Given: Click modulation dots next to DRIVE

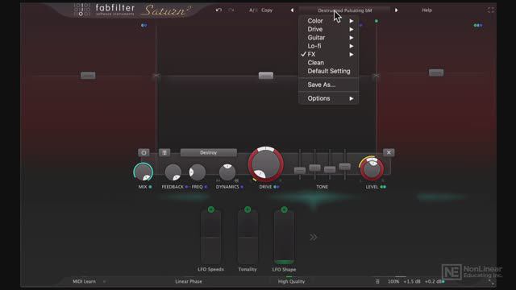Looking at the screenshot, I should tap(277, 187).
